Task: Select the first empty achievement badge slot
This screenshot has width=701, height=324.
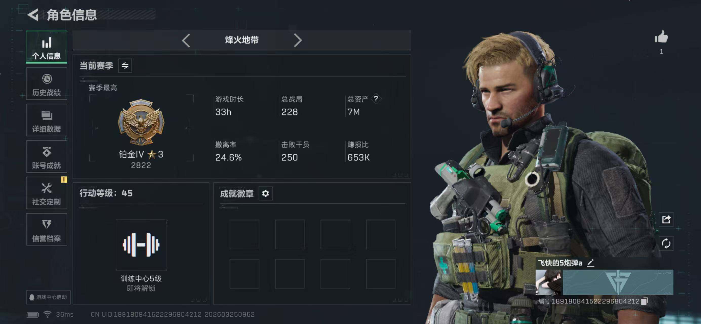Action: coord(244,234)
